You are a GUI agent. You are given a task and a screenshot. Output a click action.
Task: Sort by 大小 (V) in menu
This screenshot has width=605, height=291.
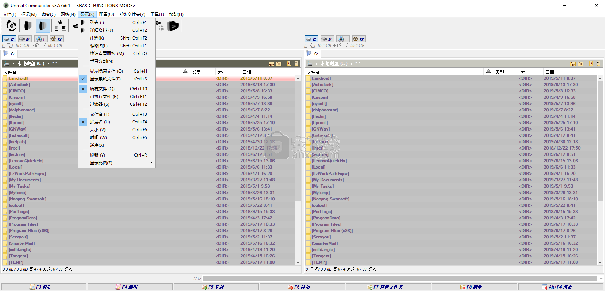(117, 130)
